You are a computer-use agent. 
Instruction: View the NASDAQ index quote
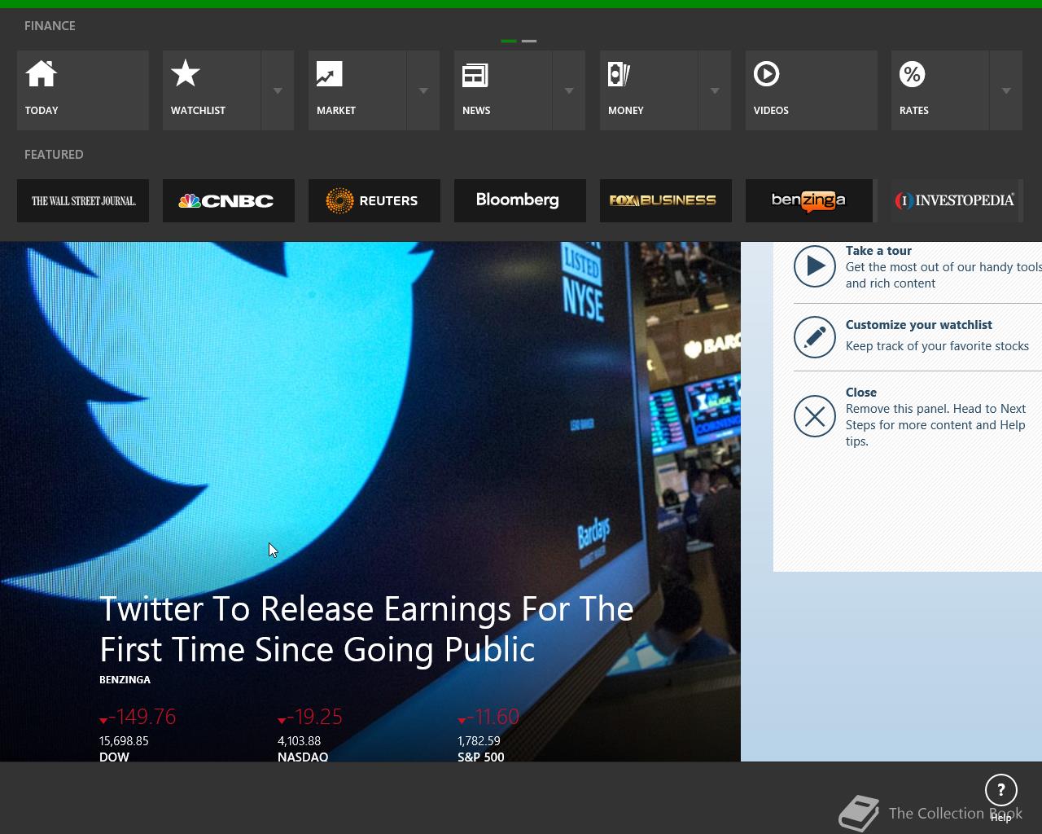tap(310, 735)
